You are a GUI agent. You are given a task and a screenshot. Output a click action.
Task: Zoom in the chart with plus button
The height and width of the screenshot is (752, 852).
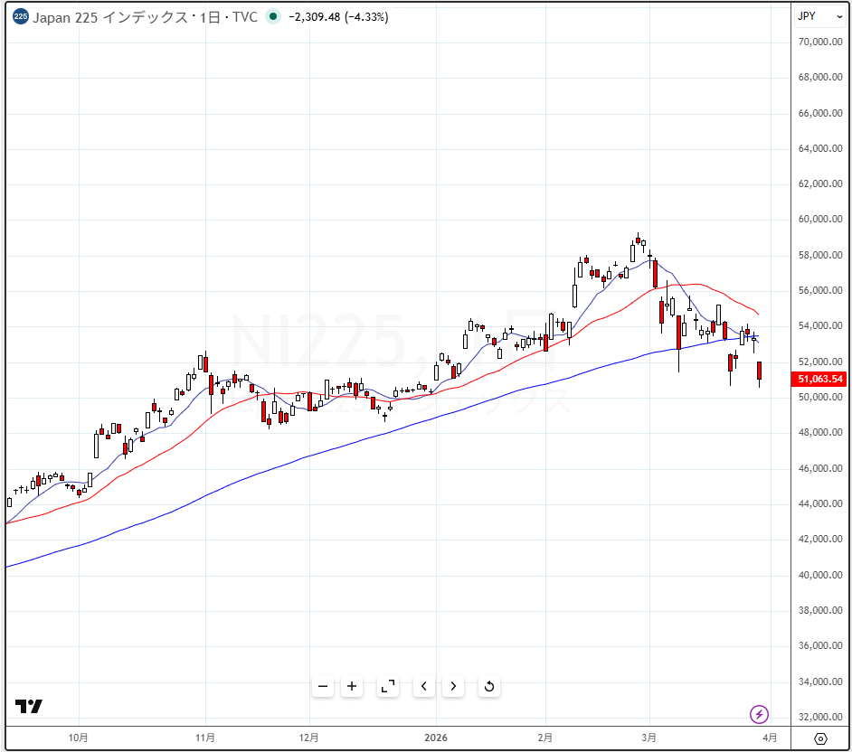click(x=352, y=686)
